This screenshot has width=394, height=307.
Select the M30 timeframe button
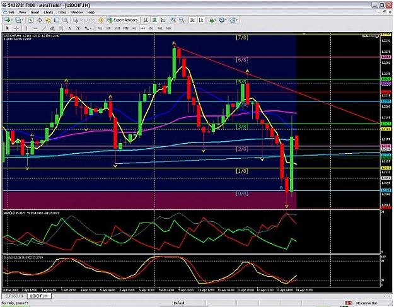125,28
